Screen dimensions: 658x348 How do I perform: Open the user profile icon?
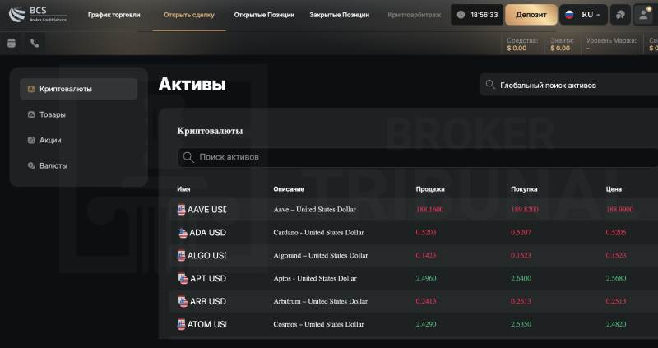(x=642, y=15)
